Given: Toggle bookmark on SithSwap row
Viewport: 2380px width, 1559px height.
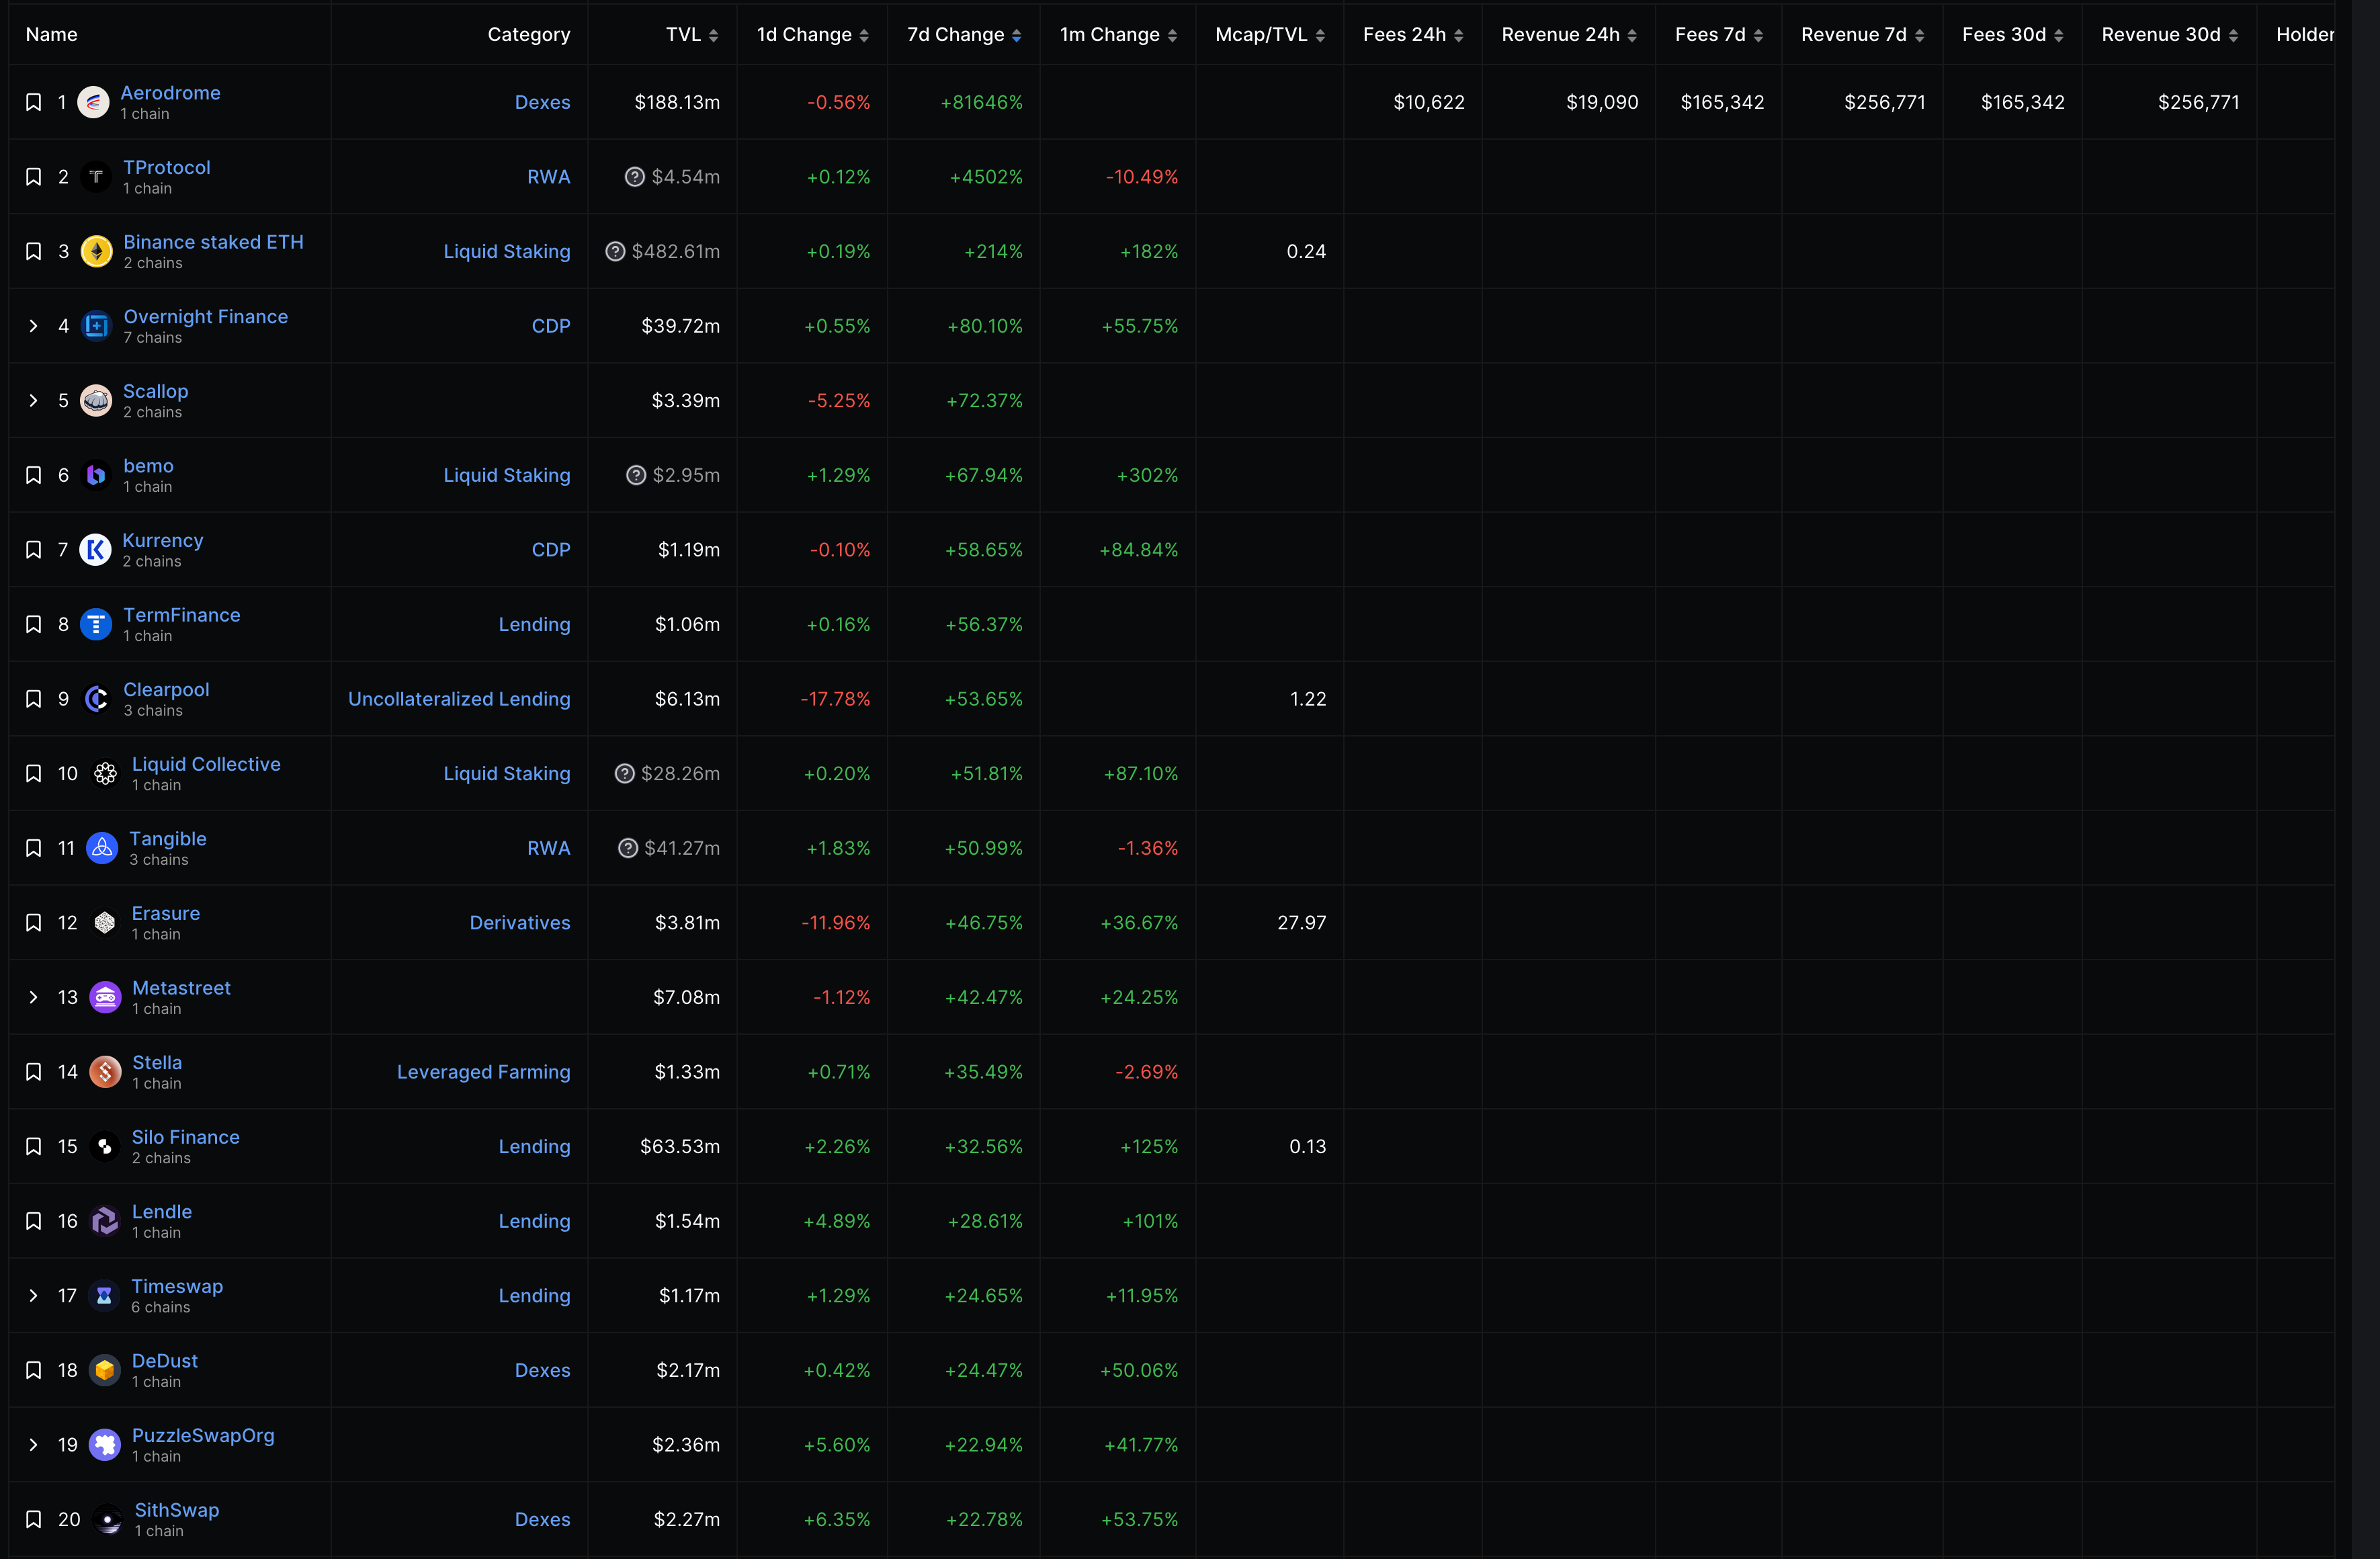Looking at the screenshot, I should coord(33,1519).
